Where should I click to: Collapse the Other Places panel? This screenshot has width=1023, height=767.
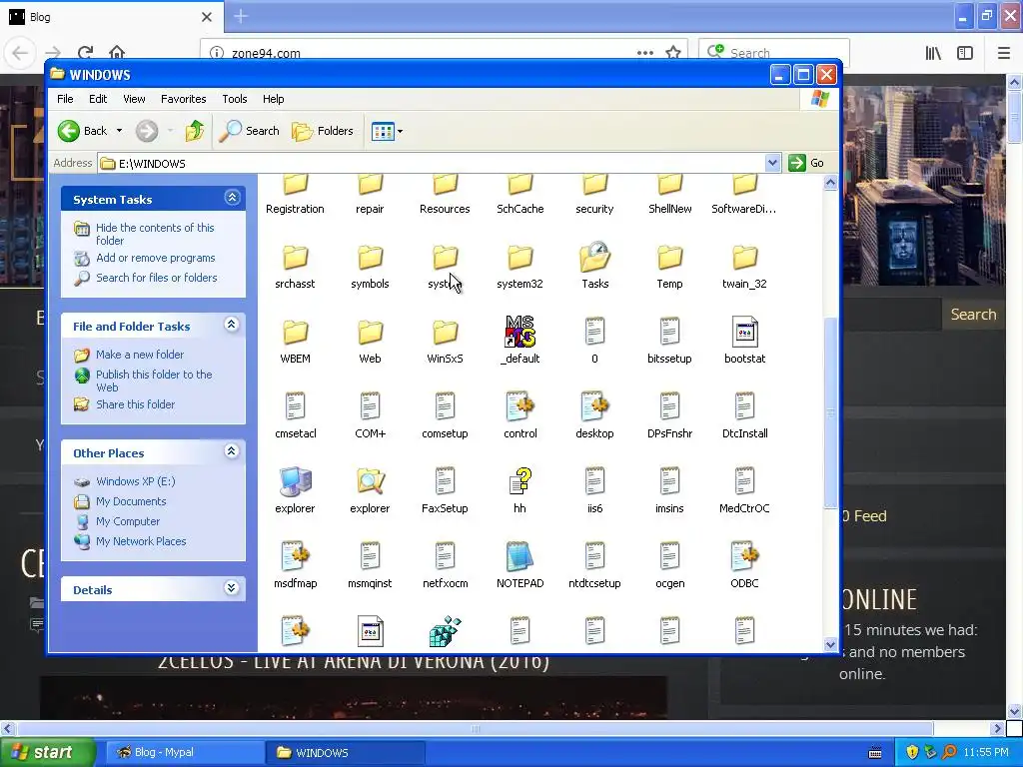pos(232,451)
